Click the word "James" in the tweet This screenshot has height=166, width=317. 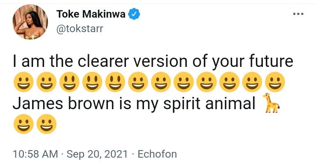coord(38,103)
